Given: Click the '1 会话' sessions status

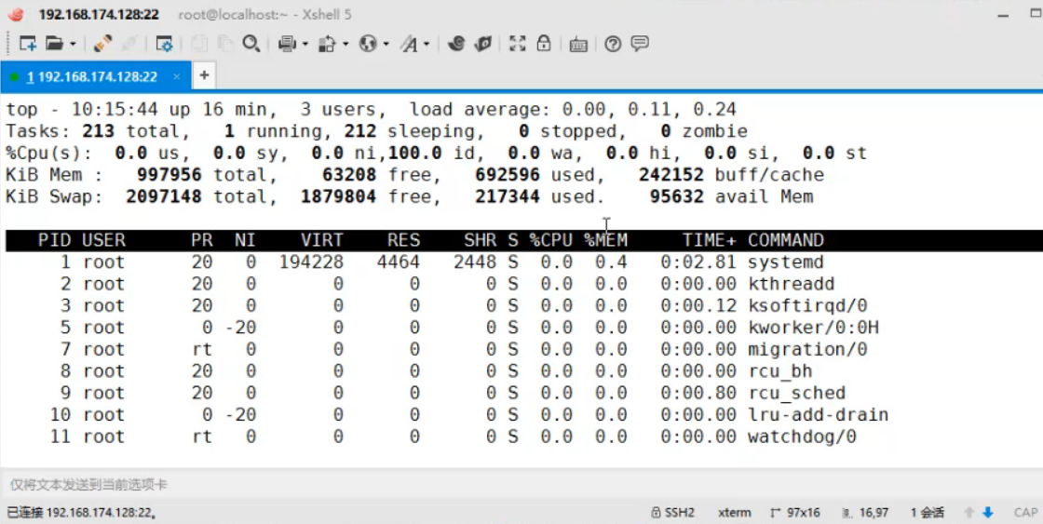Looking at the screenshot, I should click(x=928, y=513).
